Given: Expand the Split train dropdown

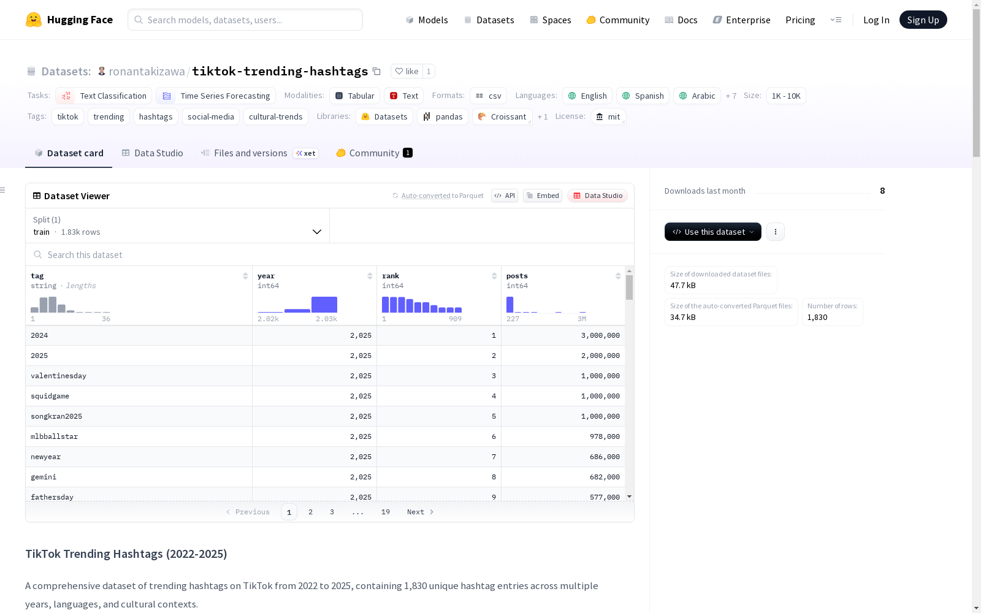Looking at the screenshot, I should pos(177,226).
